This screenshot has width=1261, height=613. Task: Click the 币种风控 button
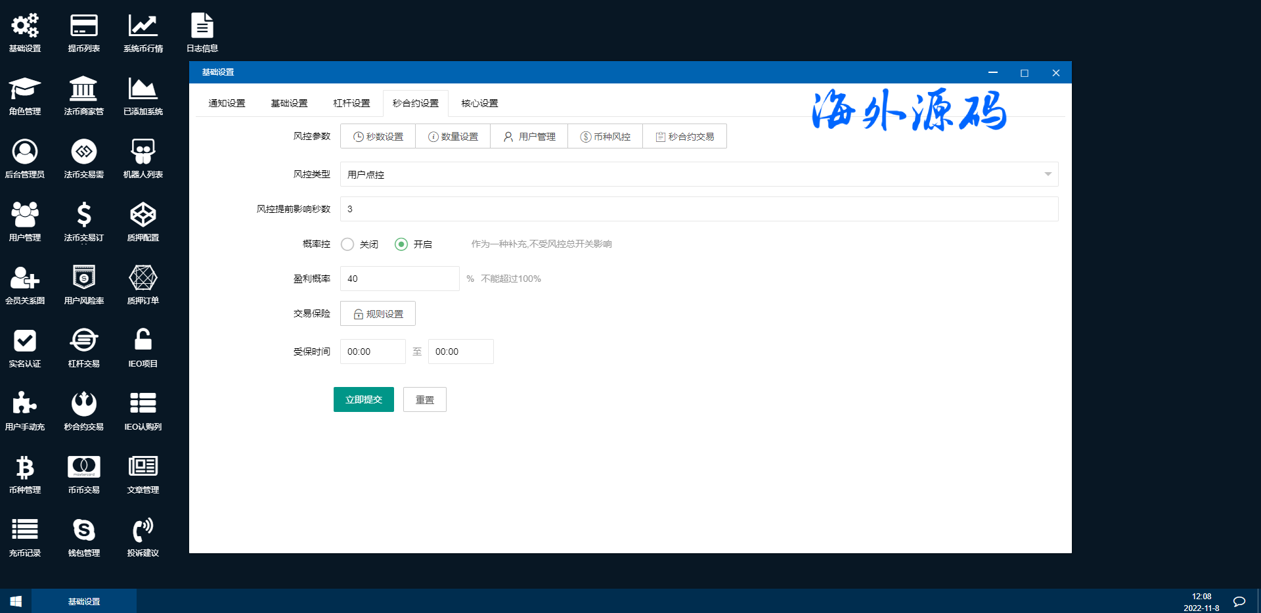click(x=605, y=137)
